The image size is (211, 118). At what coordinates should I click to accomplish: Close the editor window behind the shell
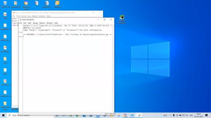100,12
